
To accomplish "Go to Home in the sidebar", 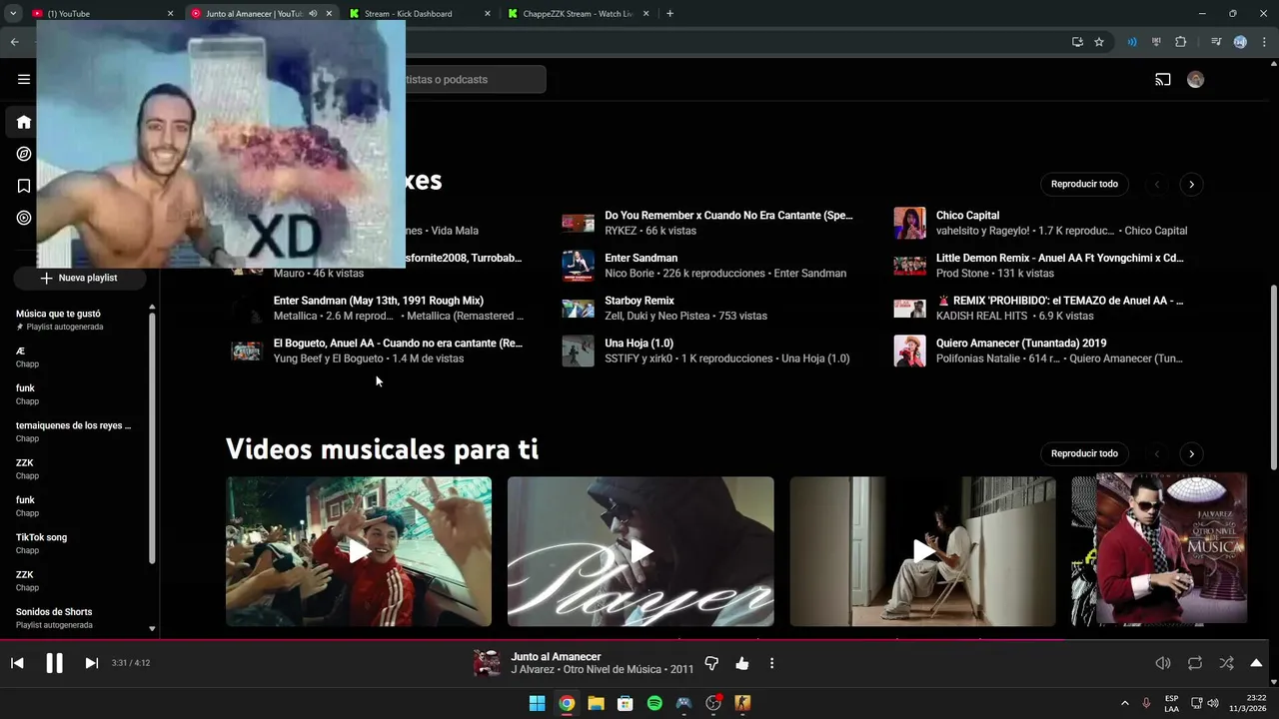I will click(24, 122).
